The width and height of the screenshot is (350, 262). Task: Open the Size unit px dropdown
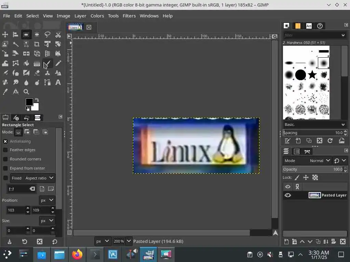[x=47, y=221]
